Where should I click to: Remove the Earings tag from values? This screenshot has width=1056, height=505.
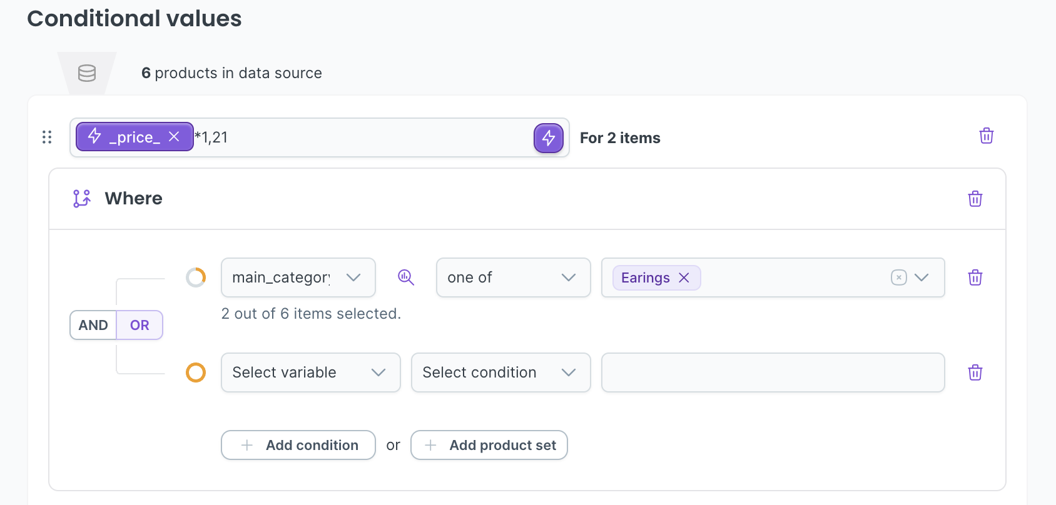pyautogui.click(x=684, y=278)
